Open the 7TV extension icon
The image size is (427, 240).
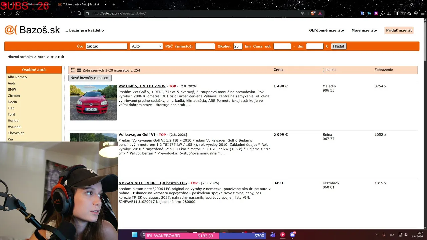coord(369,13)
